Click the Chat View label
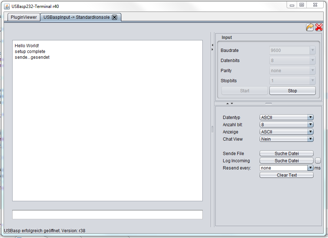 point(233,139)
